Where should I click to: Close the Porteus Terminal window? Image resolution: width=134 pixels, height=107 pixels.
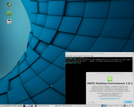tap(132, 53)
